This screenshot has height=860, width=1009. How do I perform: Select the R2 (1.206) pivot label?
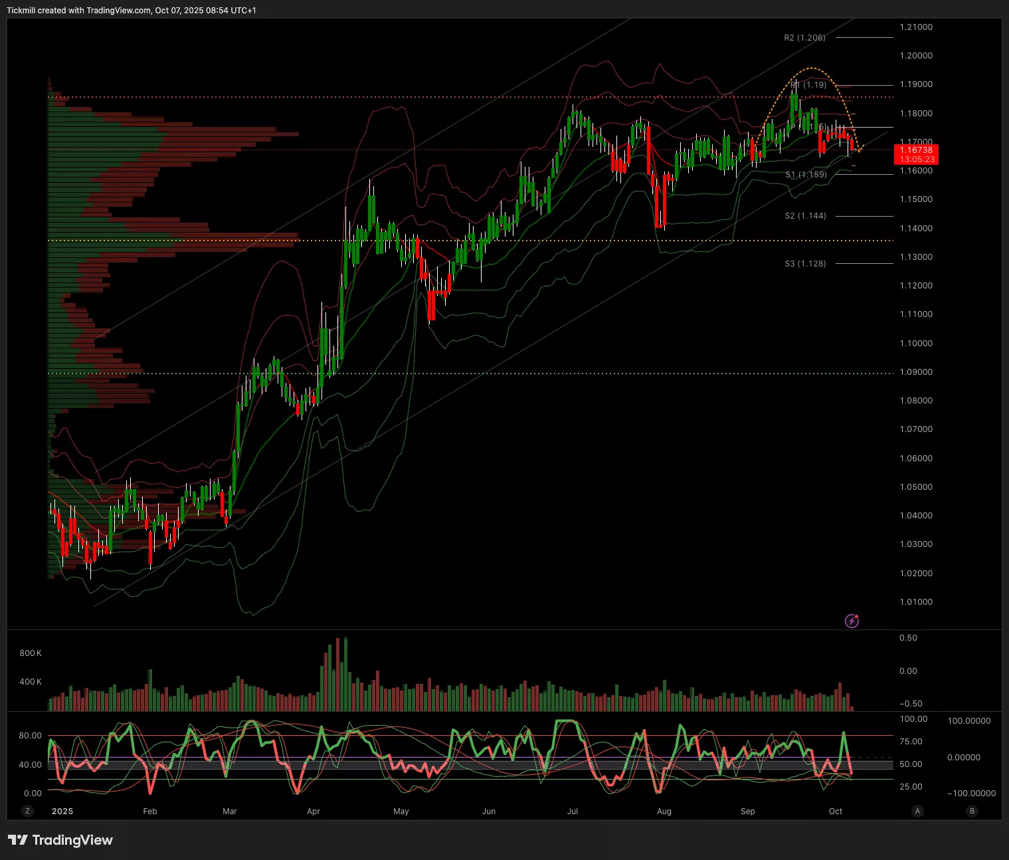[x=804, y=38]
